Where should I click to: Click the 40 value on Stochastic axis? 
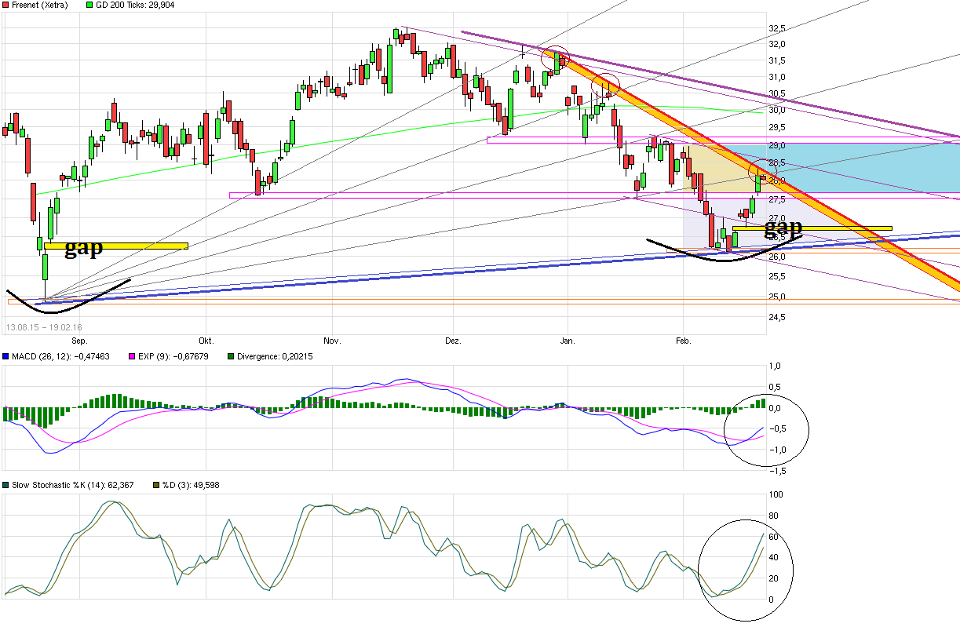tap(774, 558)
